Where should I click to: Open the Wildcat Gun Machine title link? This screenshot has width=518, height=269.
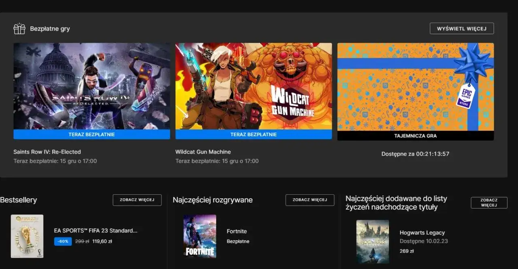click(x=203, y=151)
